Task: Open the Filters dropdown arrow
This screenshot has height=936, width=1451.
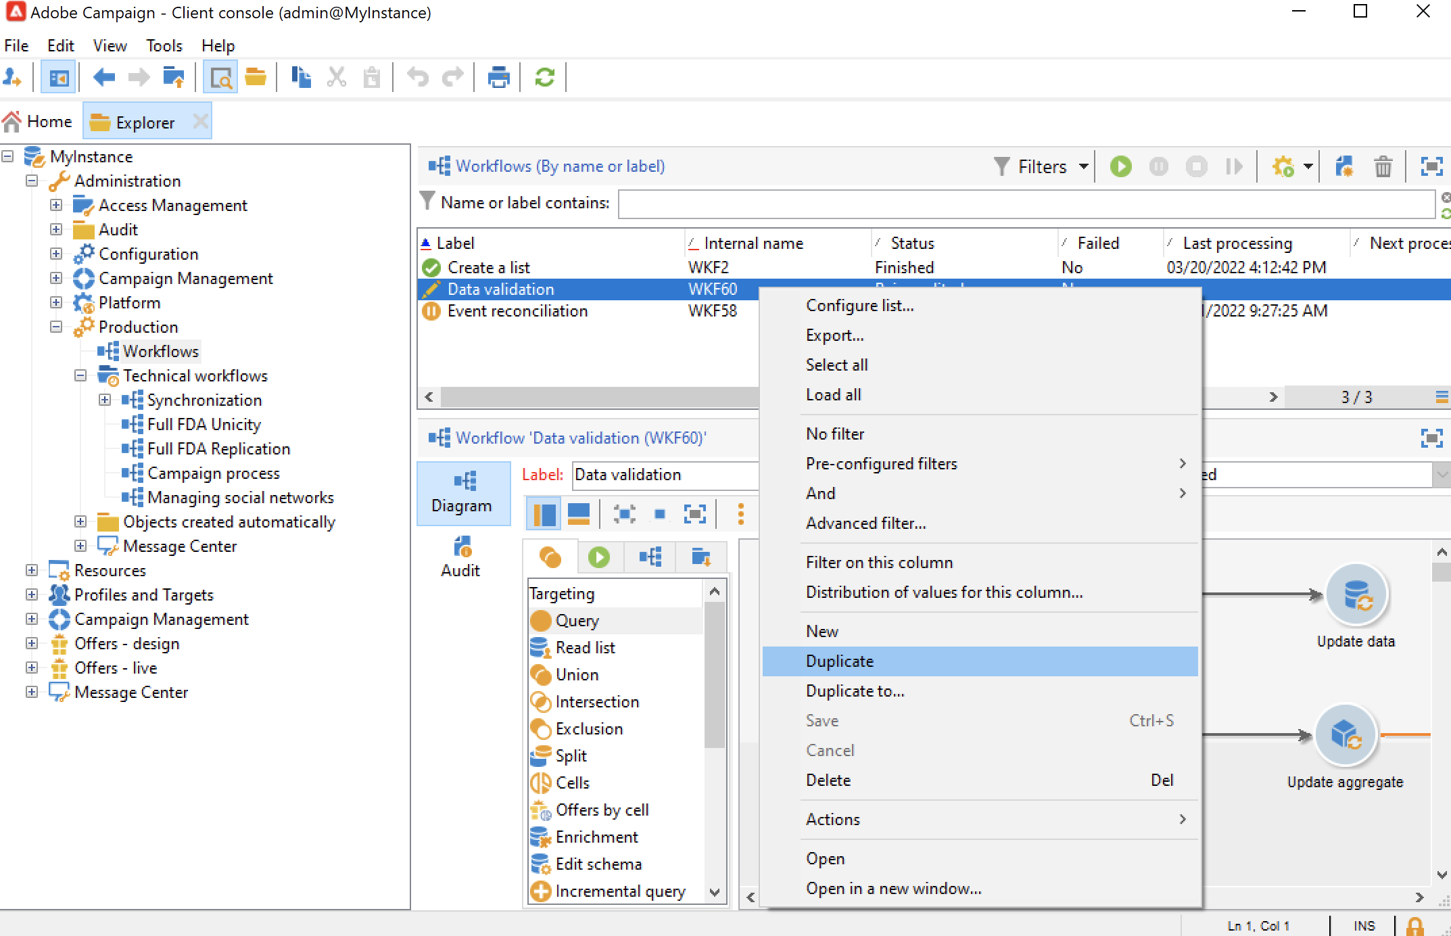Action: 1084,166
